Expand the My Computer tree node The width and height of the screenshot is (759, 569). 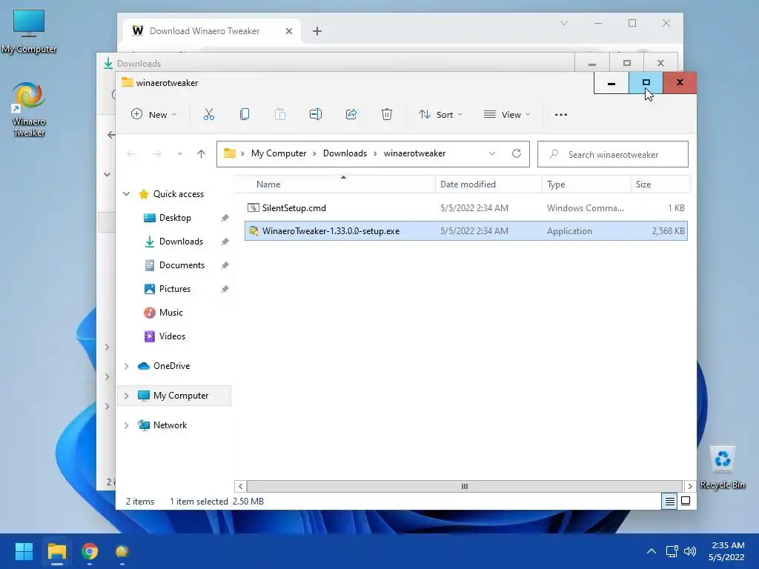[x=126, y=396]
